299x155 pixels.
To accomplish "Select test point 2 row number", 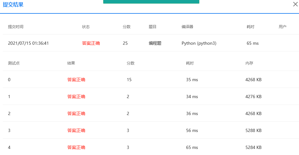I will tap(9, 114).
